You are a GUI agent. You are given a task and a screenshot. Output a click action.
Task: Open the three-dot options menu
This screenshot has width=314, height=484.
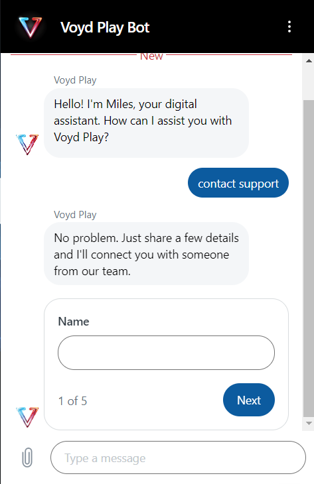coord(289,27)
